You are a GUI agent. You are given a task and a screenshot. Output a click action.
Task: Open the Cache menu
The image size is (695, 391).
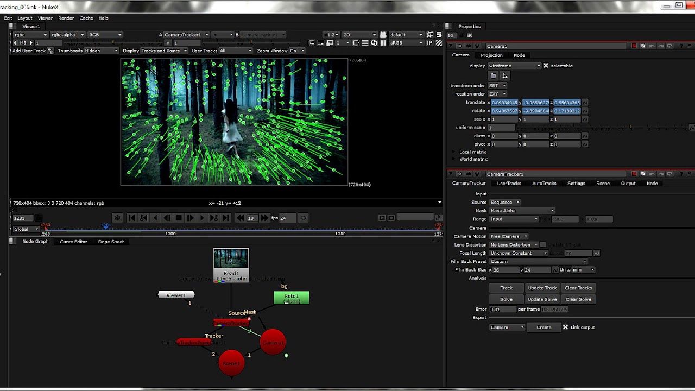click(x=86, y=18)
